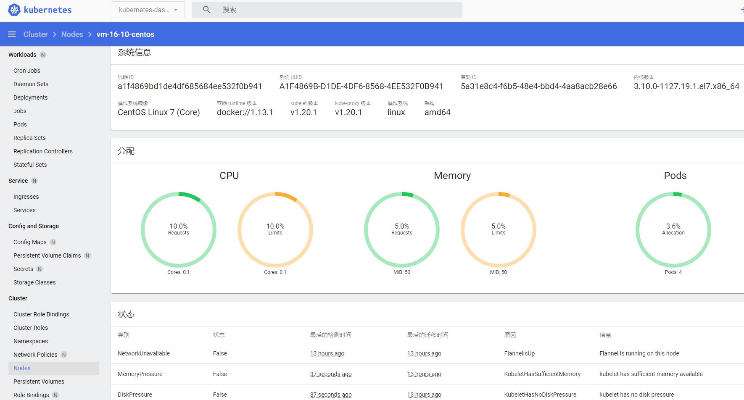Click the search magnifier icon

click(206, 10)
